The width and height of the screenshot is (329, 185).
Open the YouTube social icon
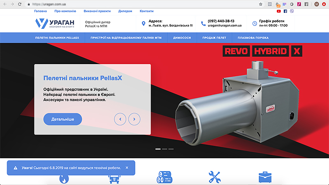click(x=279, y=11)
